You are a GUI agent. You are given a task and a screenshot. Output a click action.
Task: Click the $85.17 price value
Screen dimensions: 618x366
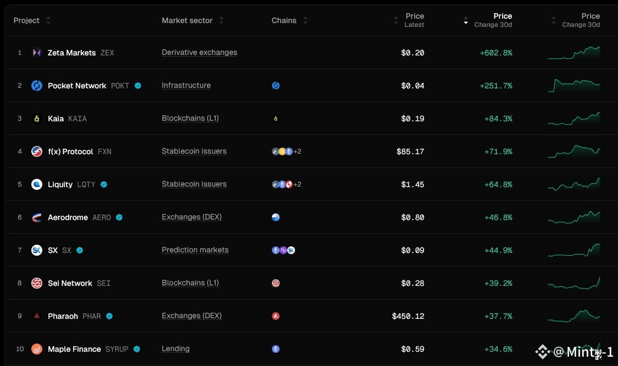(x=410, y=151)
